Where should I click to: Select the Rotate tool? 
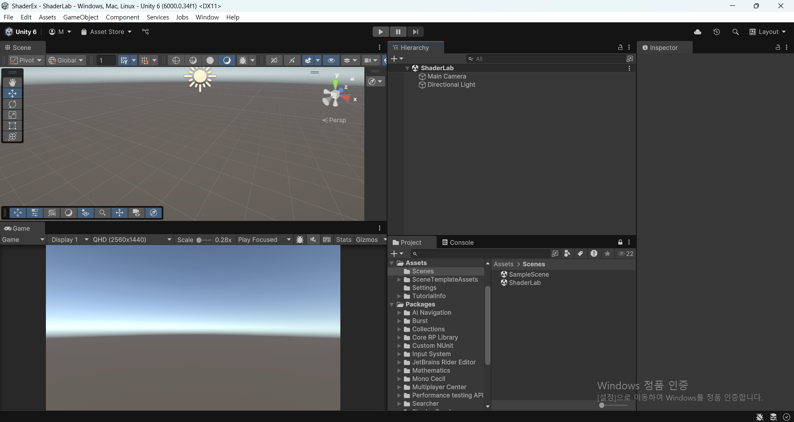tap(12, 104)
